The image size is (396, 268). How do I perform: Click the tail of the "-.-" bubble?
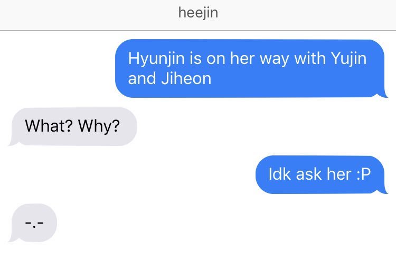coord(13,239)
